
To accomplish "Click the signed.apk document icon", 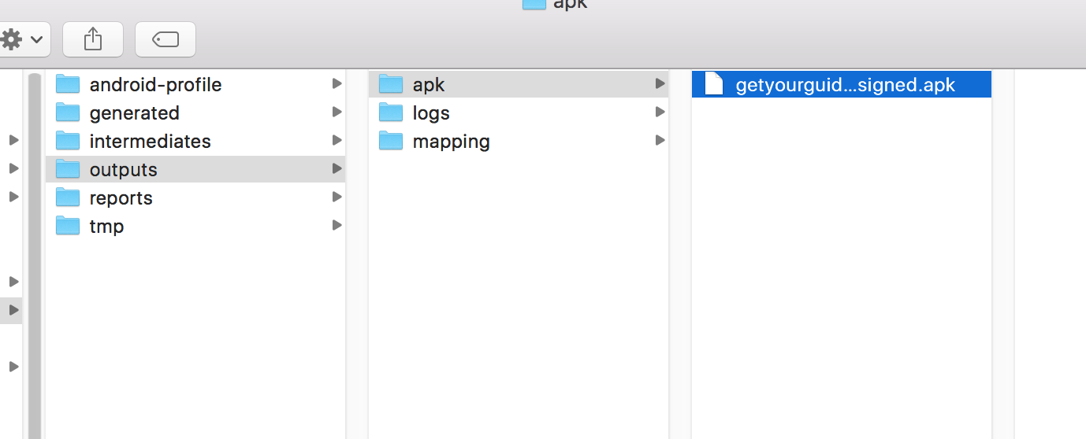I will click(x=713, y=83).
